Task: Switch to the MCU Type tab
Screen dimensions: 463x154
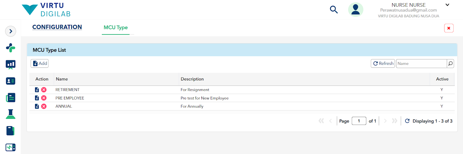Action: (116, 27)
